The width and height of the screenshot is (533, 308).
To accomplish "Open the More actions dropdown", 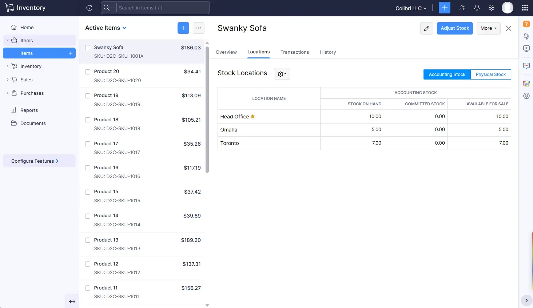I will (488, 28).
